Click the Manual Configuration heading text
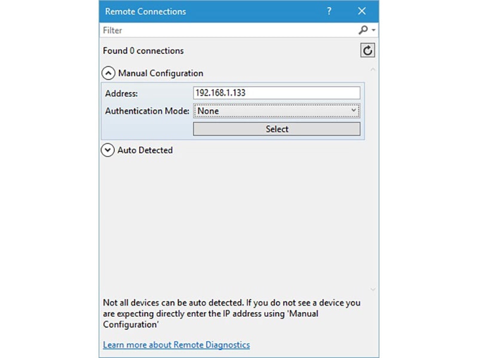Image resolution: width=478 pixels, height=358 pixels. 161,73
